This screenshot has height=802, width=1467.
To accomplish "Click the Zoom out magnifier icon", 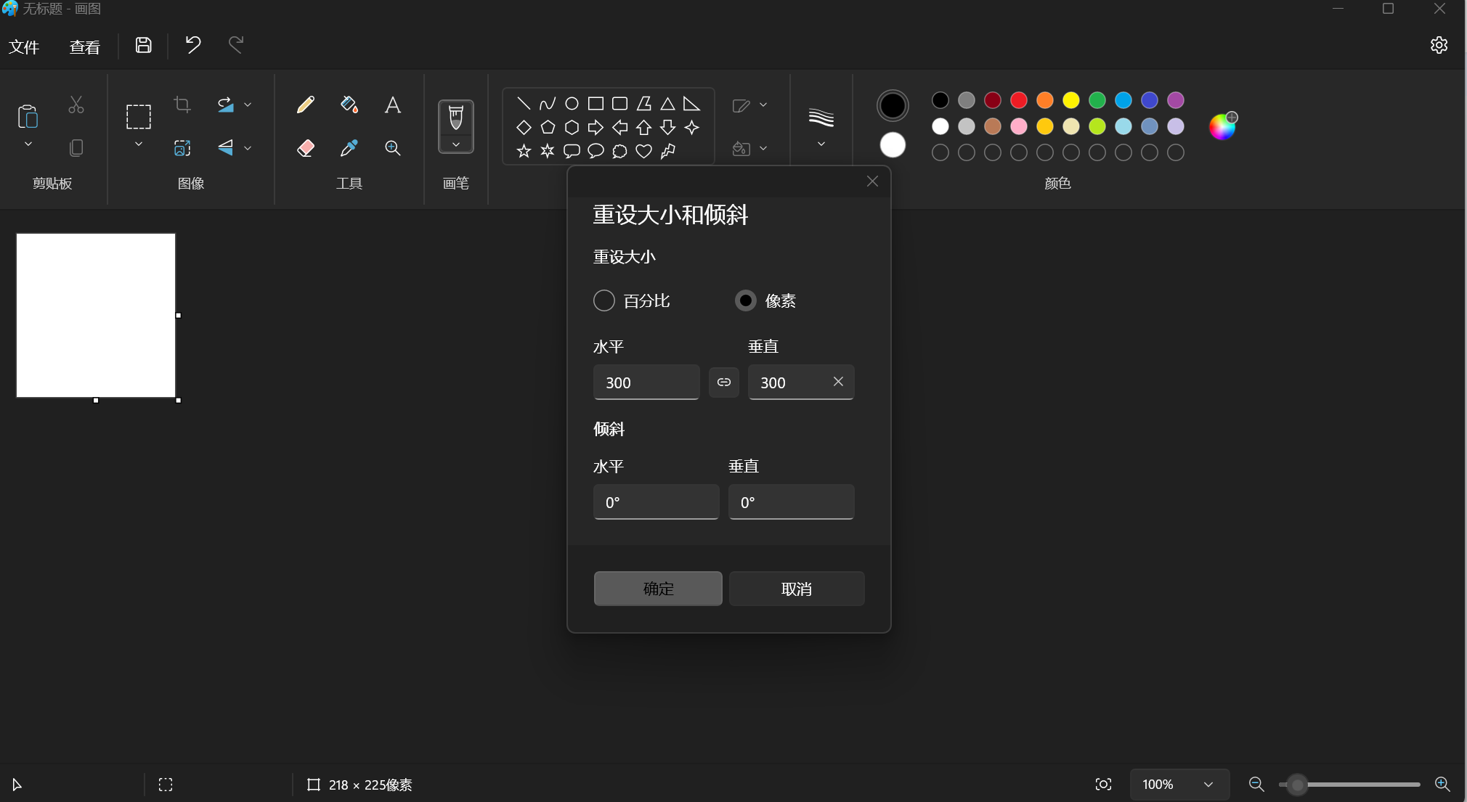I will (1256, 784).
